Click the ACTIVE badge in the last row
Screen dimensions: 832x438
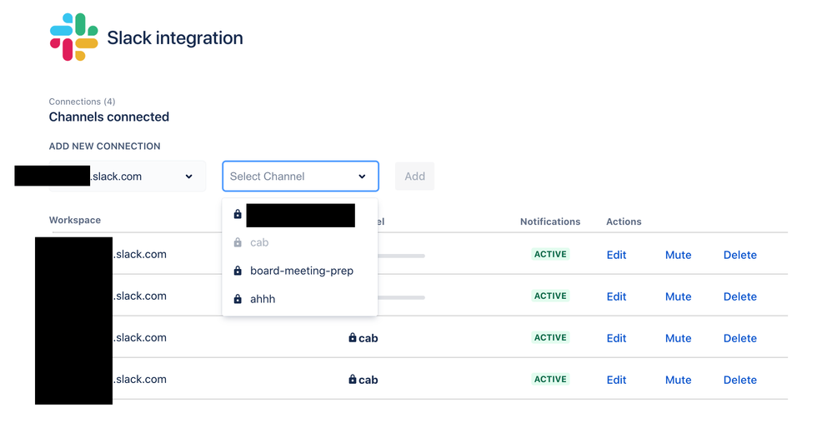click(x=550, y=379)
